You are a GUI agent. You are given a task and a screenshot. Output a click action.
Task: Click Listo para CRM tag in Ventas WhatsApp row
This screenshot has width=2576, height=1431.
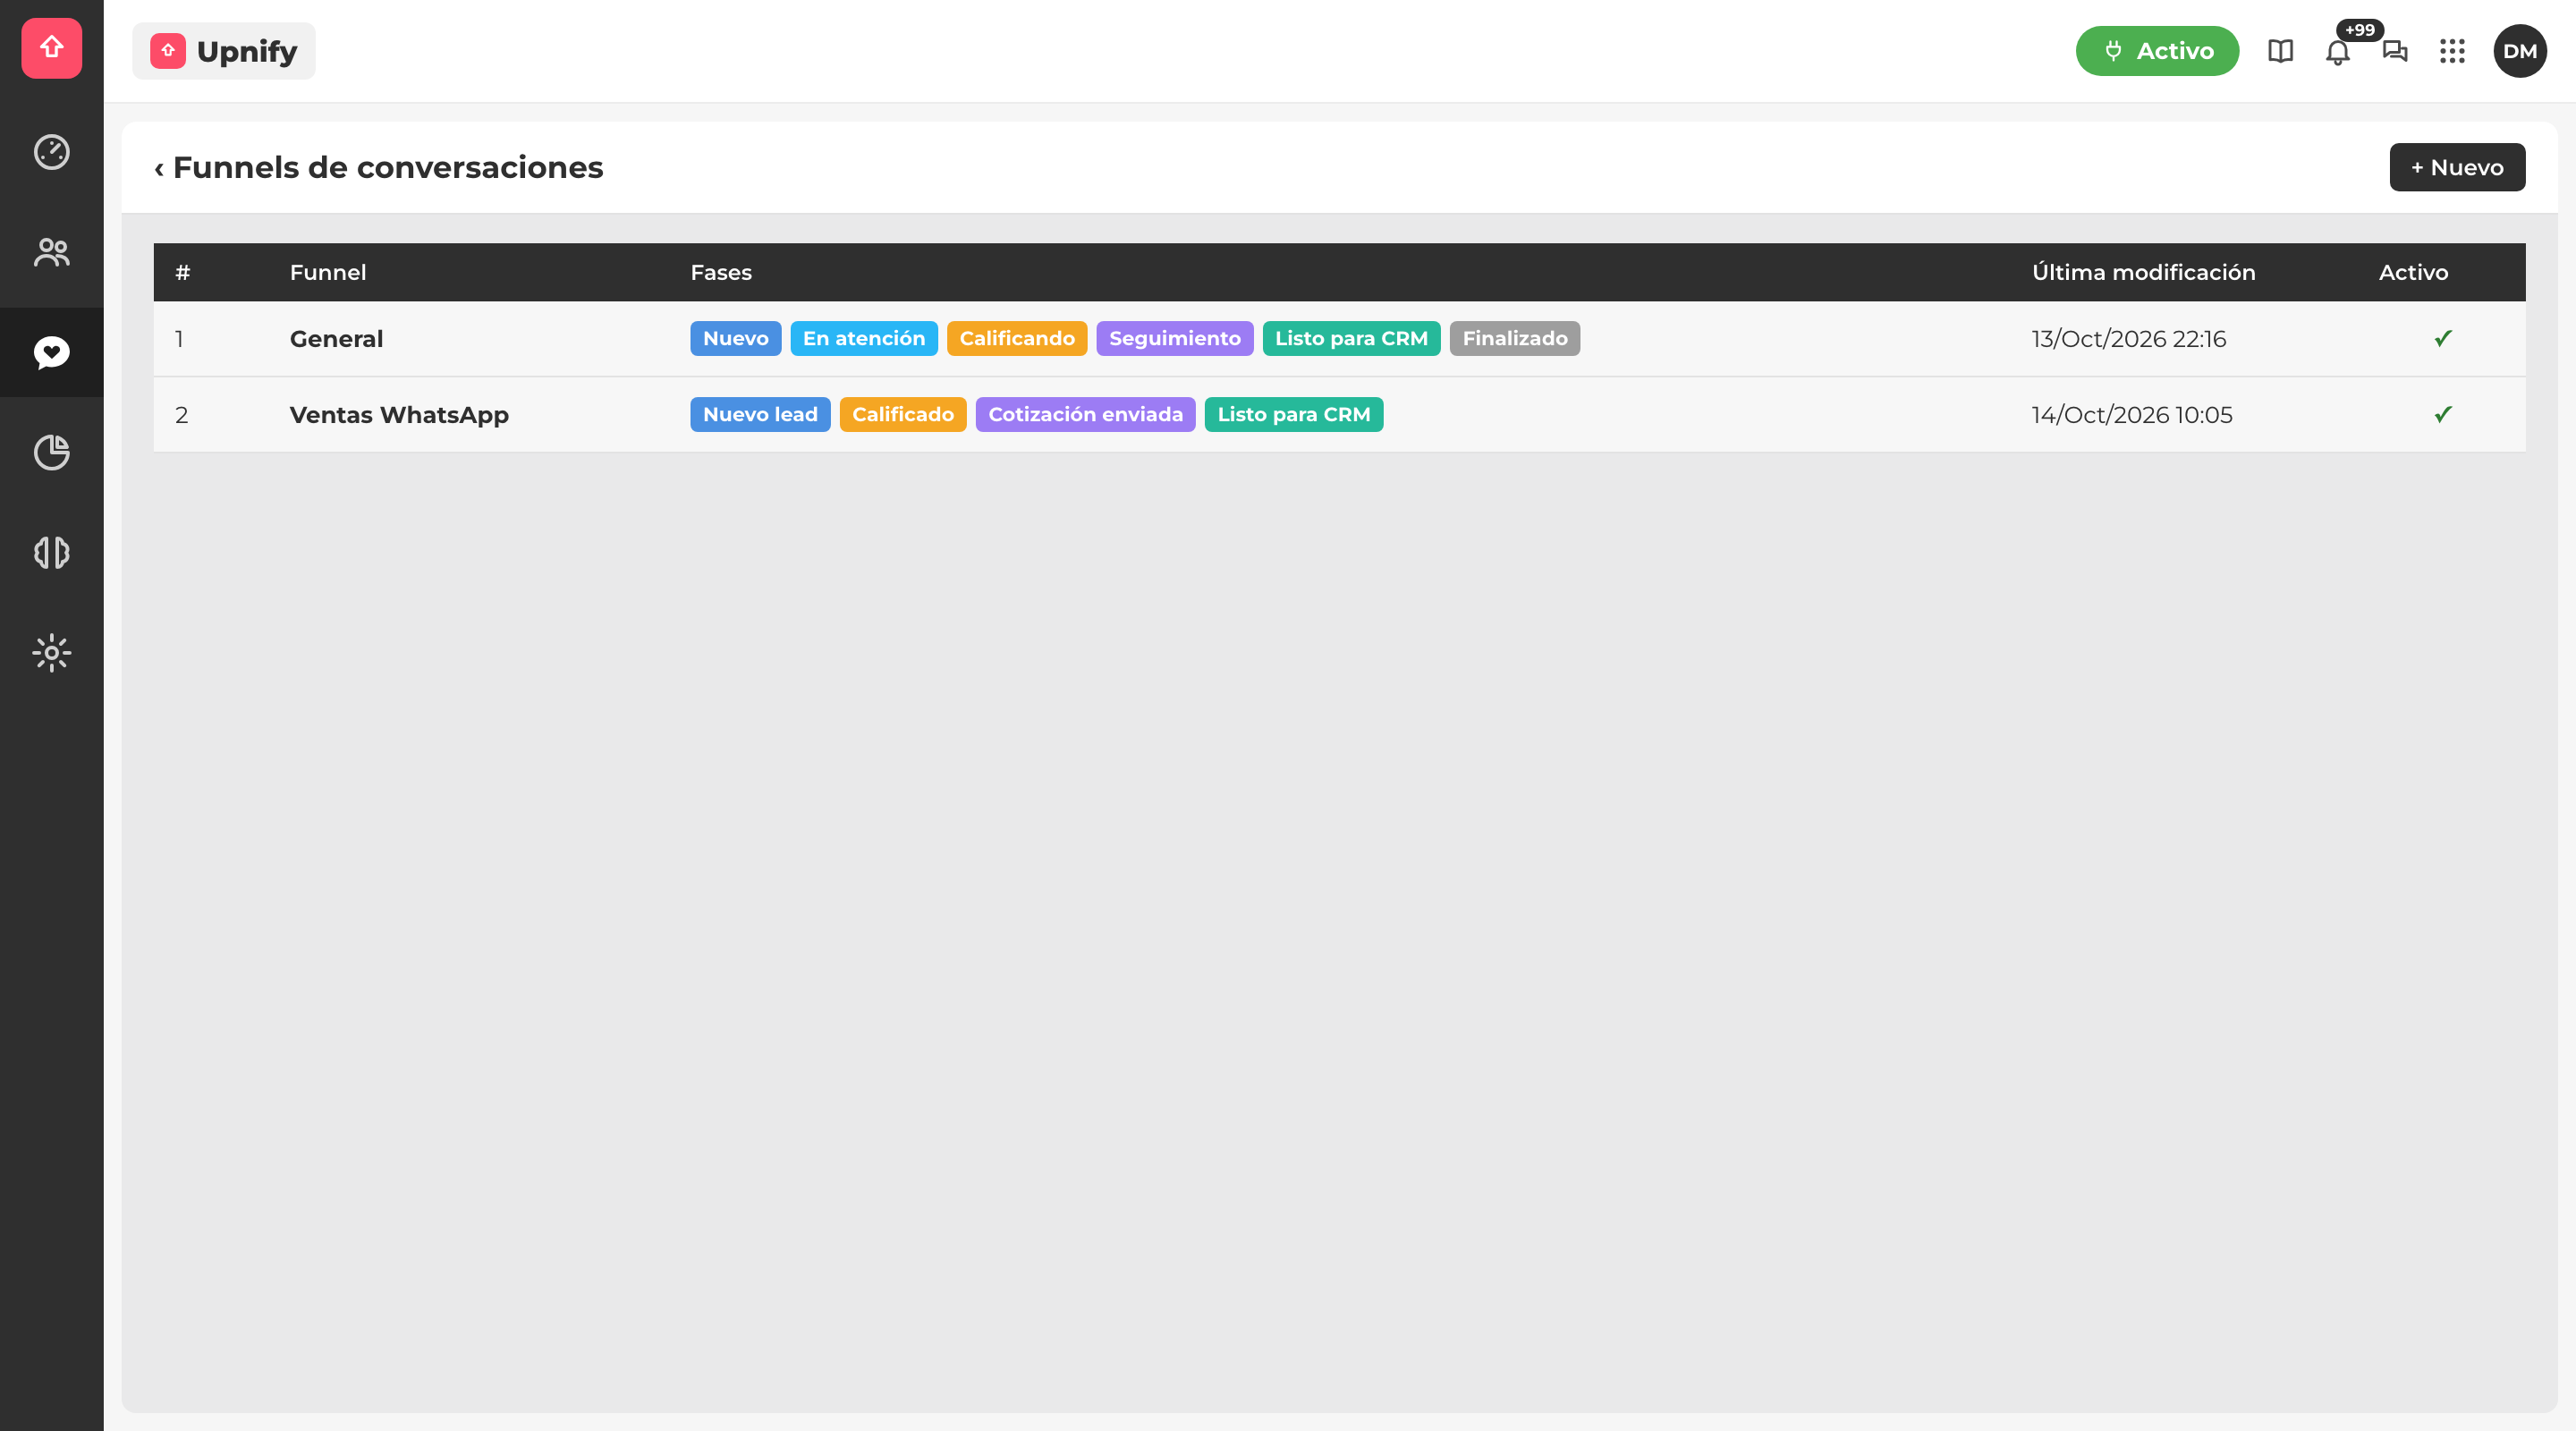click(x=1293, y=414)
